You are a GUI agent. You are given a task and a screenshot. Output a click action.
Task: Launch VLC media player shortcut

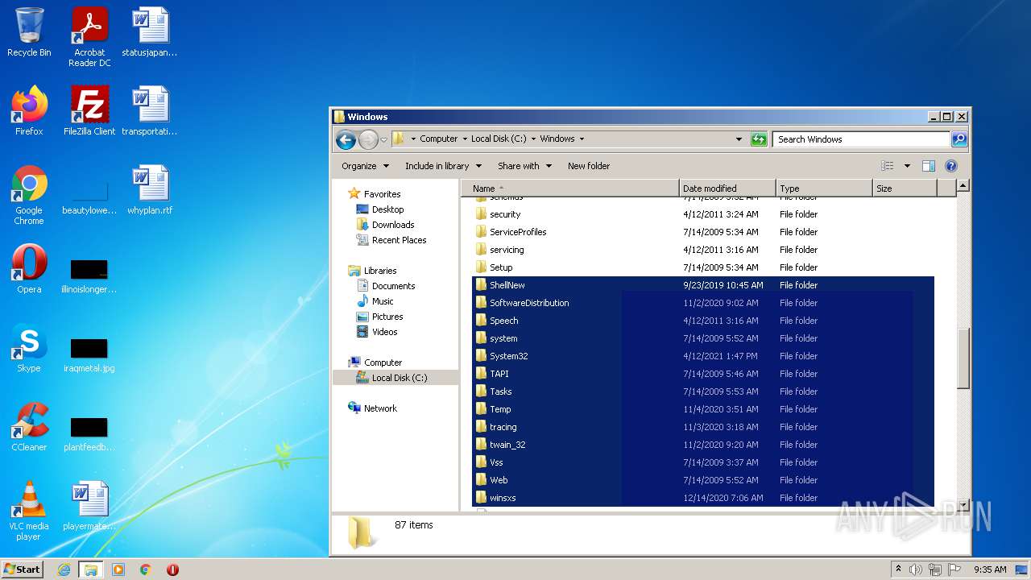pyautogui.click(x=29, y=511)
